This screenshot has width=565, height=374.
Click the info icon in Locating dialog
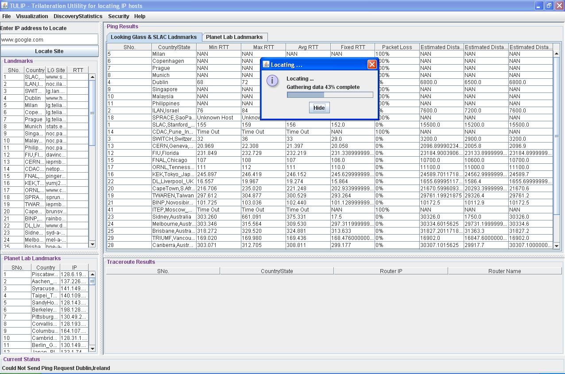pyautogui.click(x=273, y=81)
